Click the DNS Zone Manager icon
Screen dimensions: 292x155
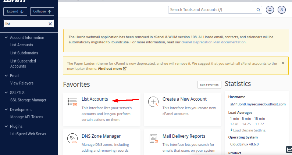click(72, 139)
